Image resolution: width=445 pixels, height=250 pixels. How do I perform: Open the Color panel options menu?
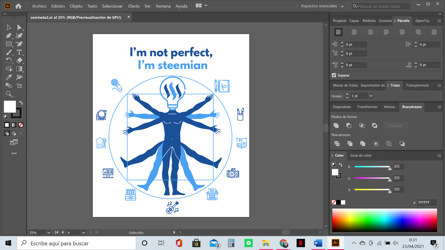point(439,156)
